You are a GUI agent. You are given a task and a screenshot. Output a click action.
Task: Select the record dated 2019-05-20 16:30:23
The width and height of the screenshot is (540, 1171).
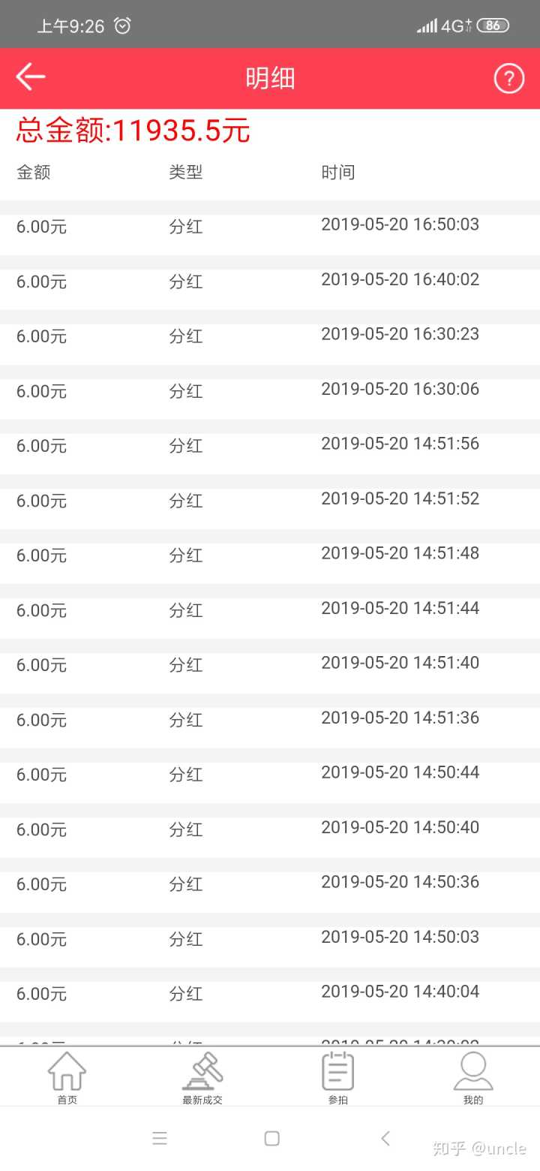point(270,336)
